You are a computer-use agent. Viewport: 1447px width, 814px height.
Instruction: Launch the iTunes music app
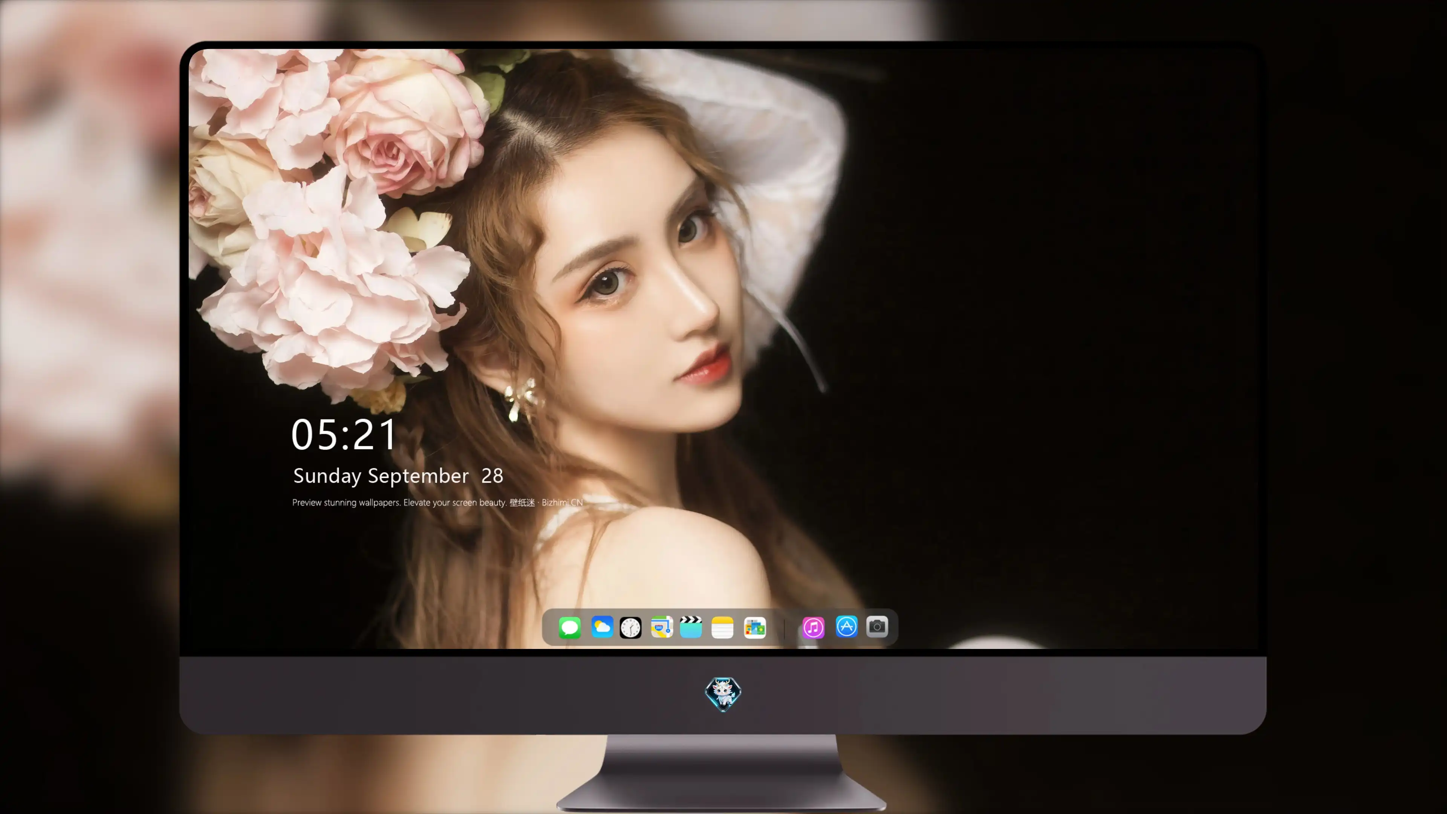pos(814,627)
